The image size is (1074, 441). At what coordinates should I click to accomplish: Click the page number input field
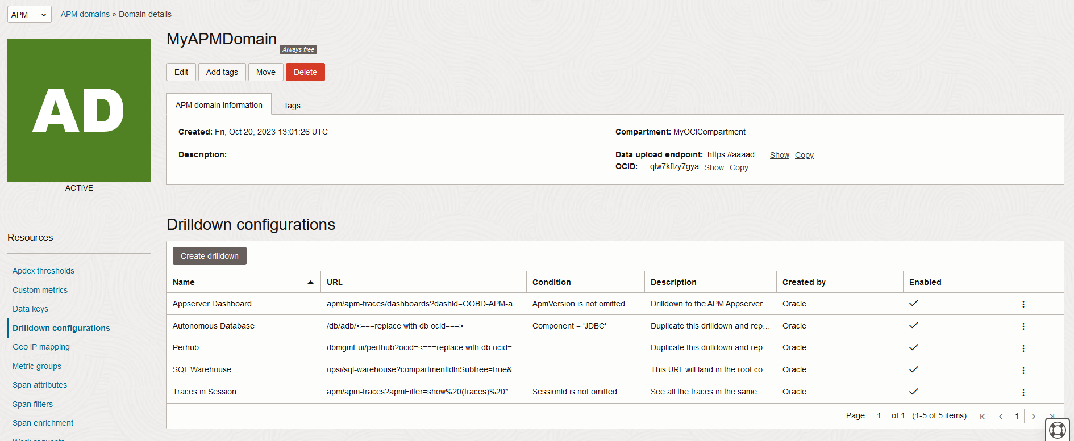click(1017, 416)
